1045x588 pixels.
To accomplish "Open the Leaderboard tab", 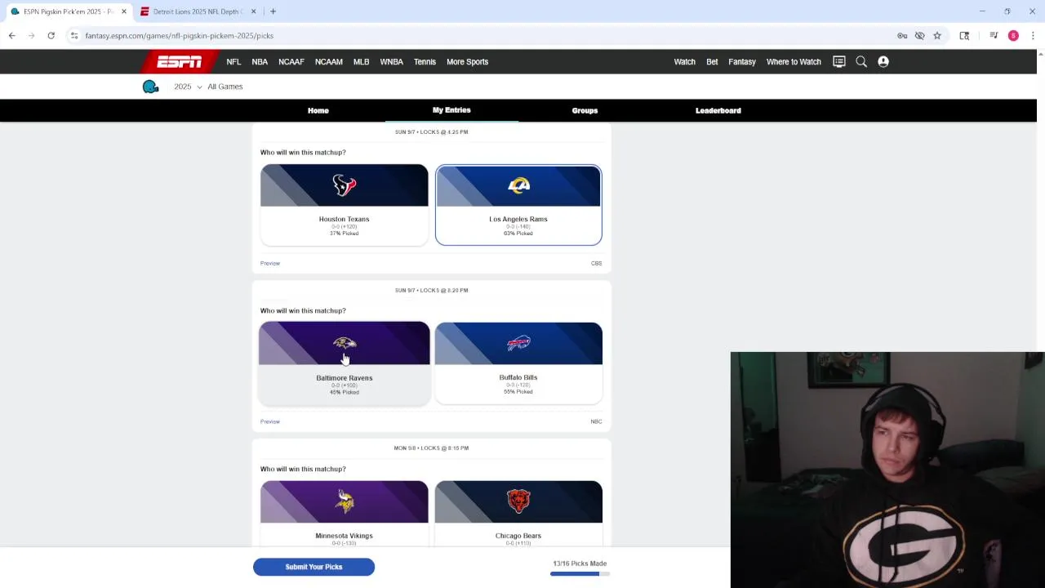I will [x=718, y=110].
